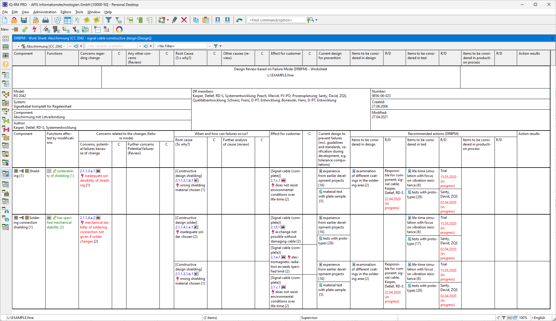Toggle the table worksheet view button
The image size is (556, 321).
[x=68, y=20]
